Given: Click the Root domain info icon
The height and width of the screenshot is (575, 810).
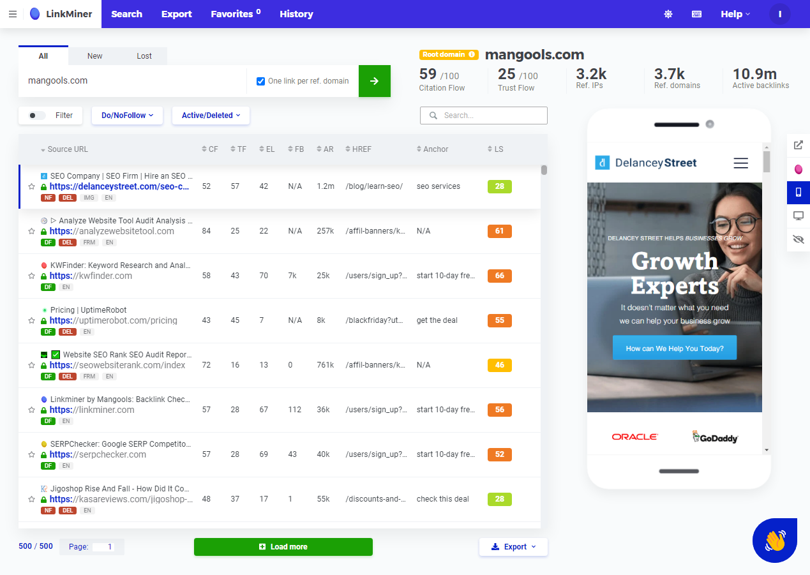Looking at the screenshot, I should pos(472,55).
